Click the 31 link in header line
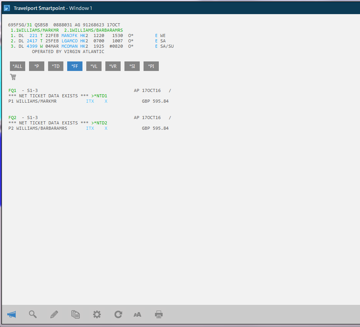Image resolution: width=360 pixels, height=327 pixels. pos(29,25)
